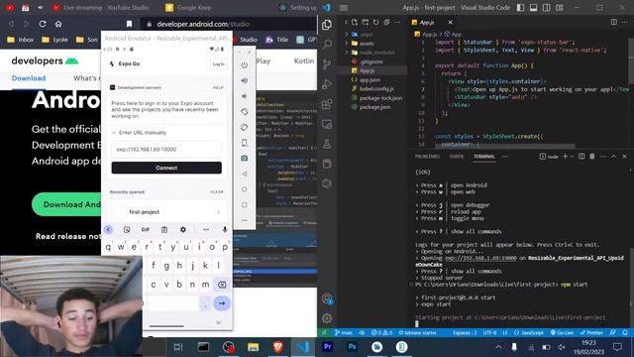Viewport: 634px width, 357px height.
Task: Rotate emulator left with toolbar icon
Action: click(x=245, y=112)
